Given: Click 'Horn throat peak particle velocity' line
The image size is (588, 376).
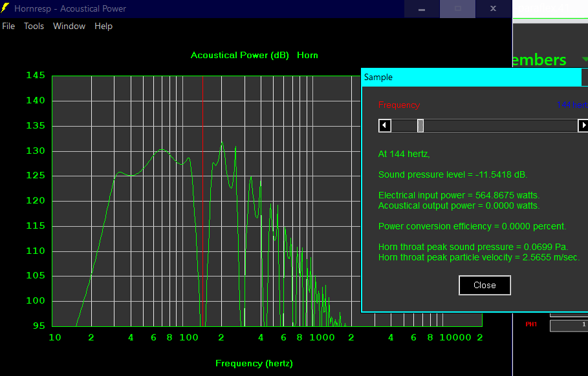Looking at the screenshot, I should 479,257.
